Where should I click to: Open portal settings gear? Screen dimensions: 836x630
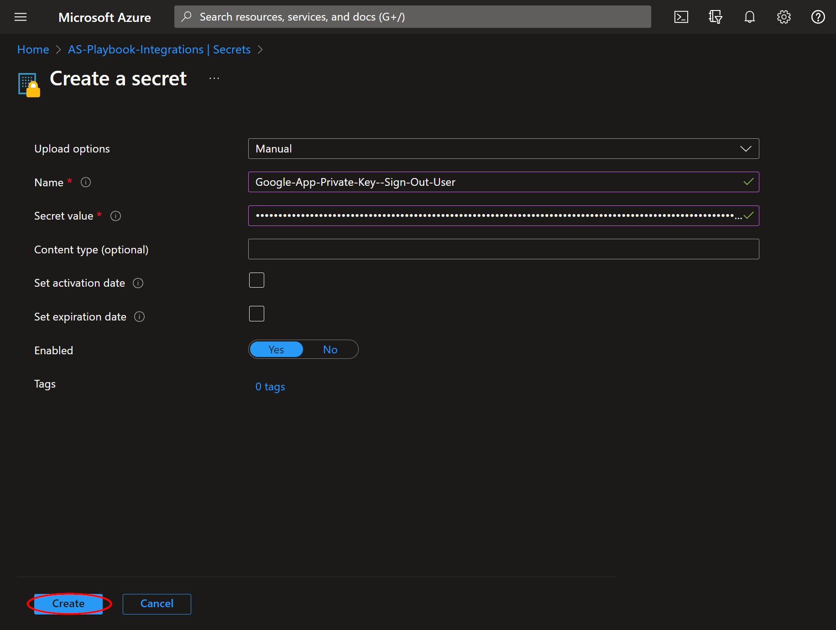point(784,17)
